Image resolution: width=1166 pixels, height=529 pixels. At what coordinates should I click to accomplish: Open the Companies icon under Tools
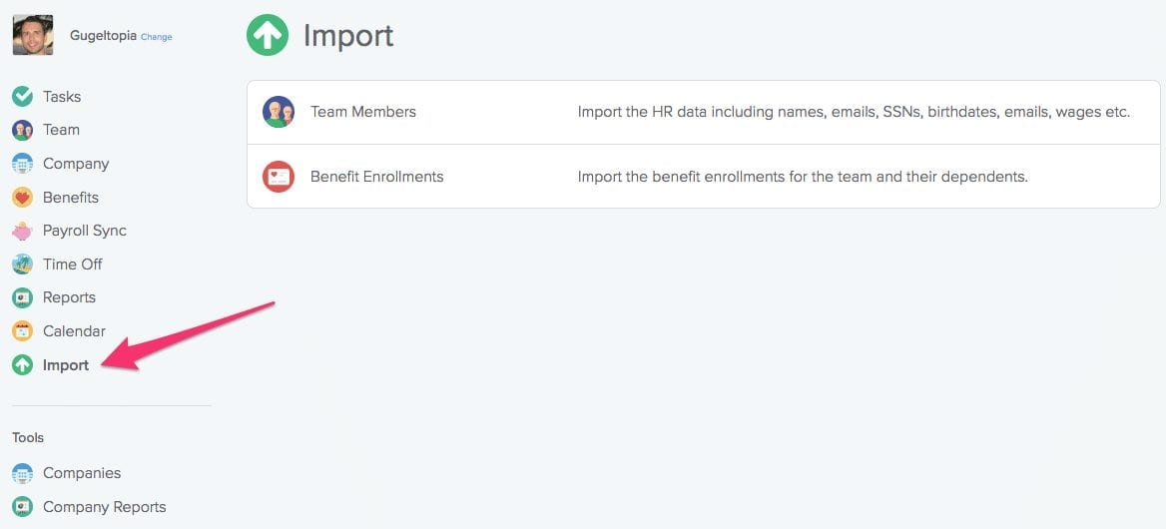click(x=22, y=473)
